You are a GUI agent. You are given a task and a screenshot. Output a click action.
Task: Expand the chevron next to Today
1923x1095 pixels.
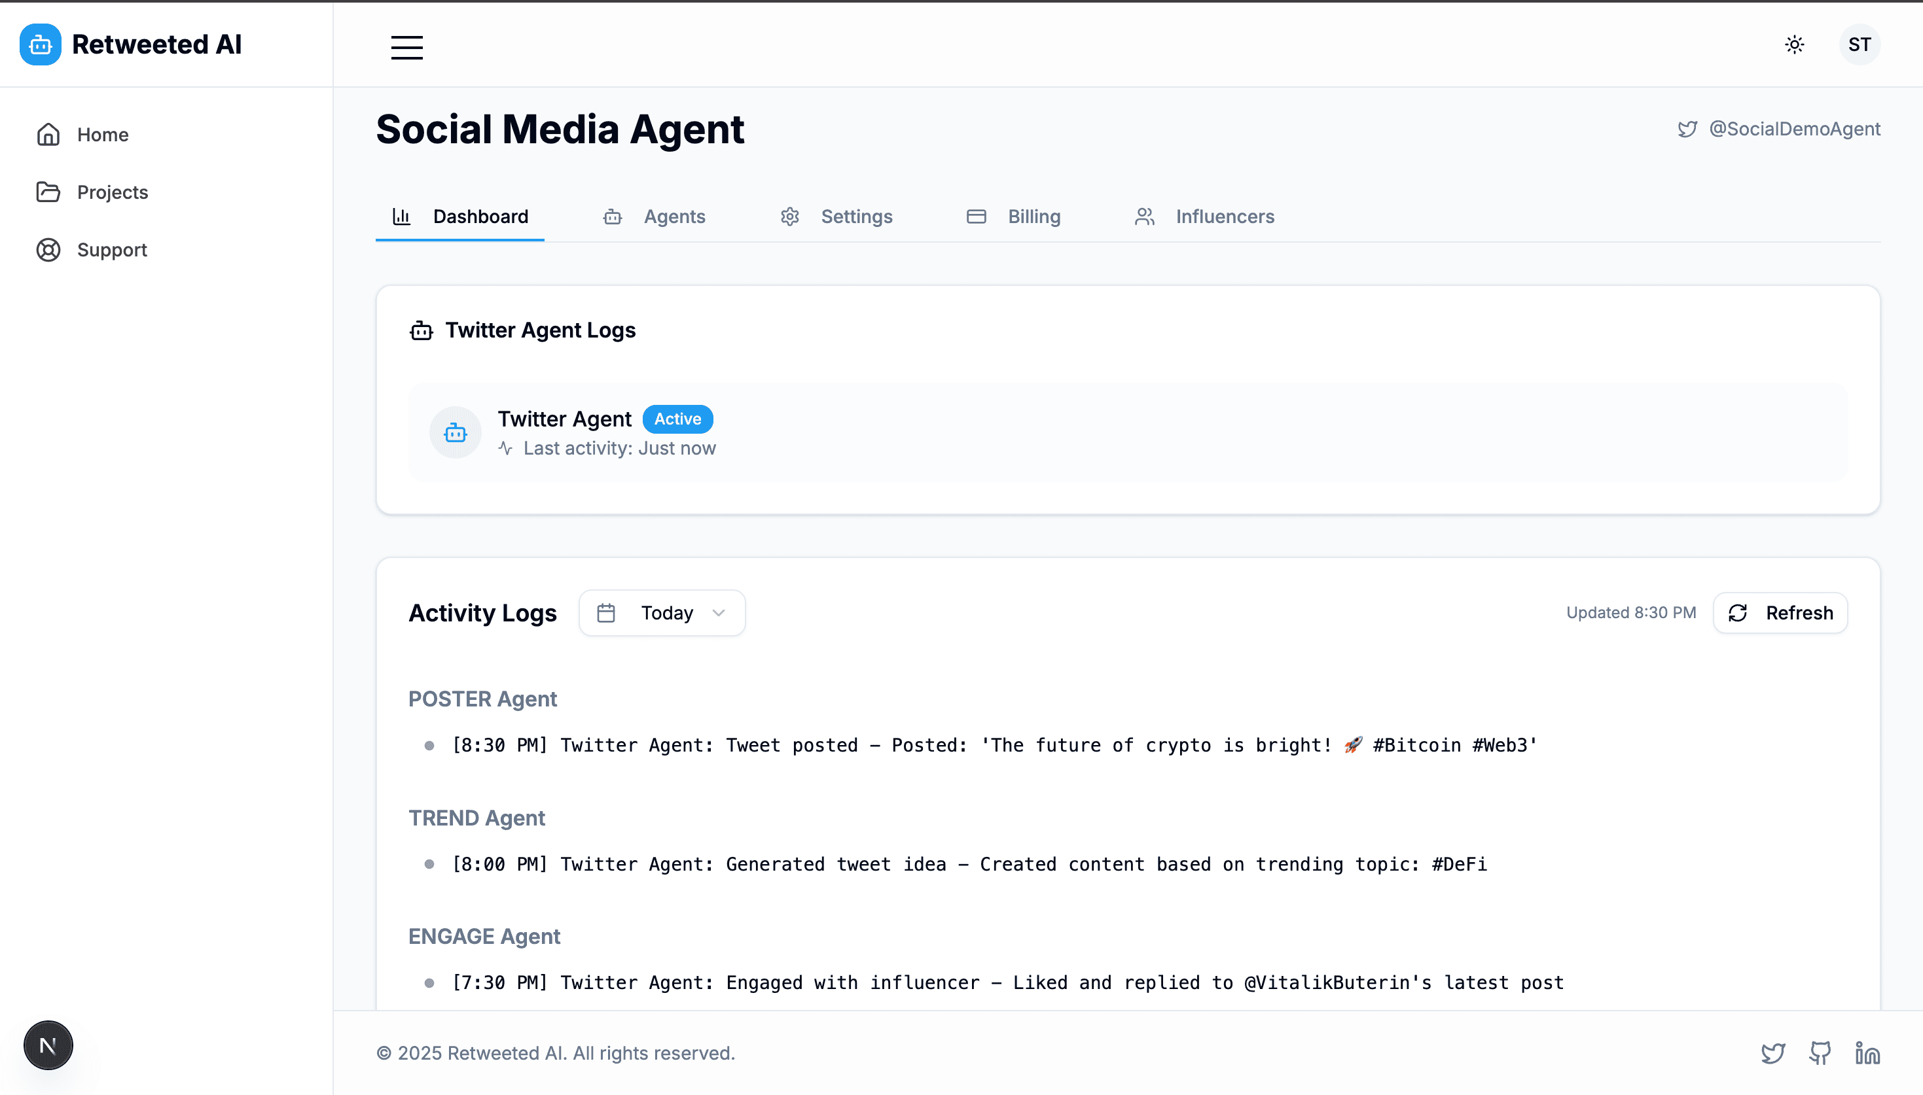coord(719,613)
